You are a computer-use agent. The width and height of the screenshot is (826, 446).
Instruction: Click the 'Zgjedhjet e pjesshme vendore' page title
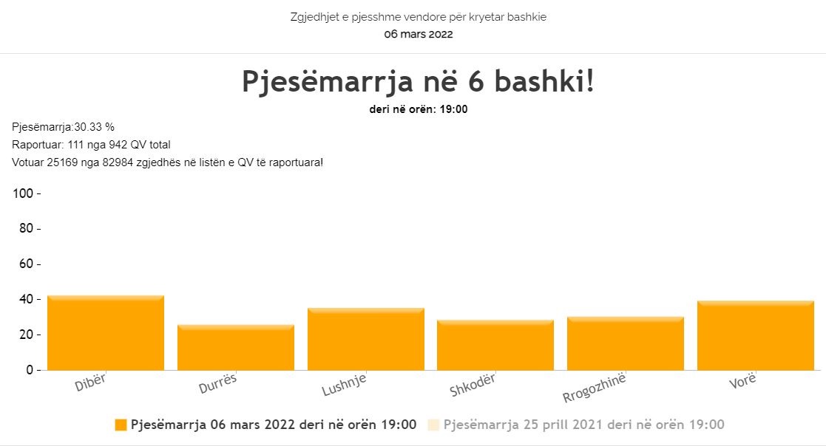click(419, 17)
